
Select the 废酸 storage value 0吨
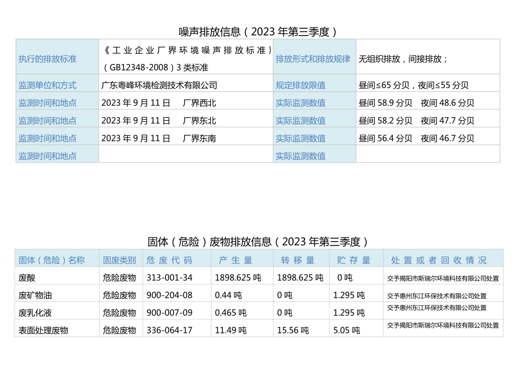[x=344, y=278]
